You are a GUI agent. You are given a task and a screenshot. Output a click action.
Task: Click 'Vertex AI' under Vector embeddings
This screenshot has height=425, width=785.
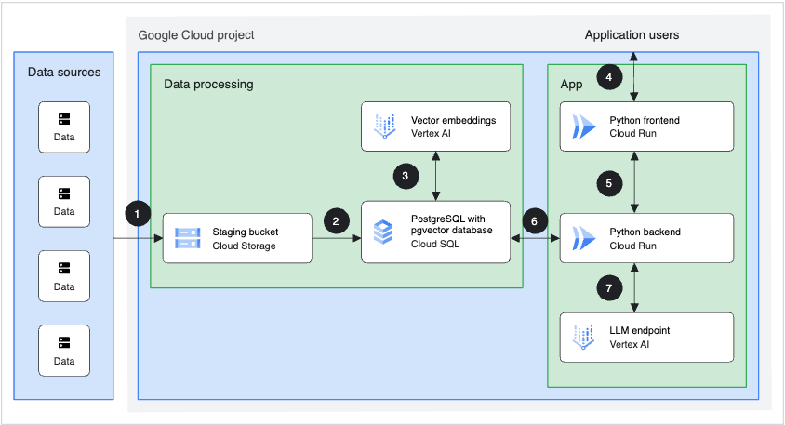point(431,134)
